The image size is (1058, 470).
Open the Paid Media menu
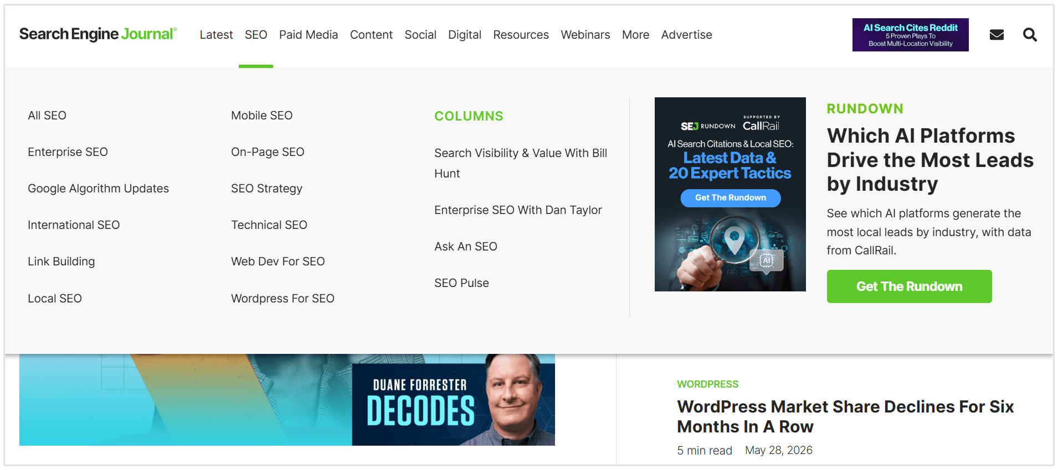click(x=309, y=35)
